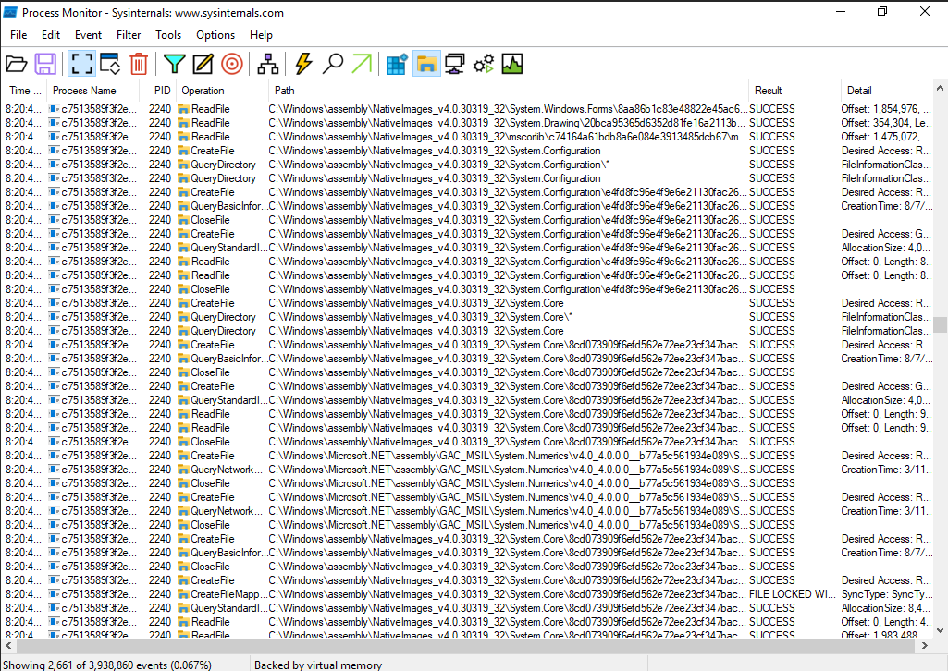948x671 pixels.
Task: Click the Time column header
Action: 24,91
